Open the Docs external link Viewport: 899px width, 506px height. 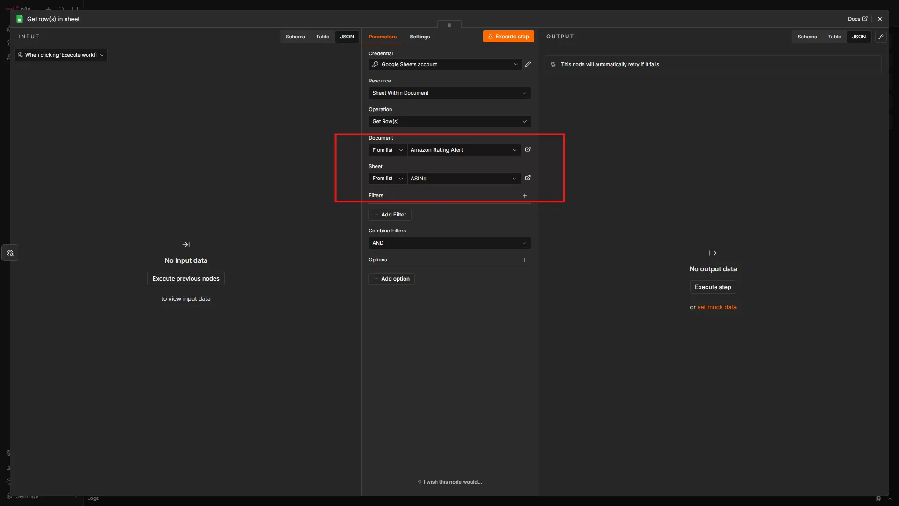tap(857, 19)
